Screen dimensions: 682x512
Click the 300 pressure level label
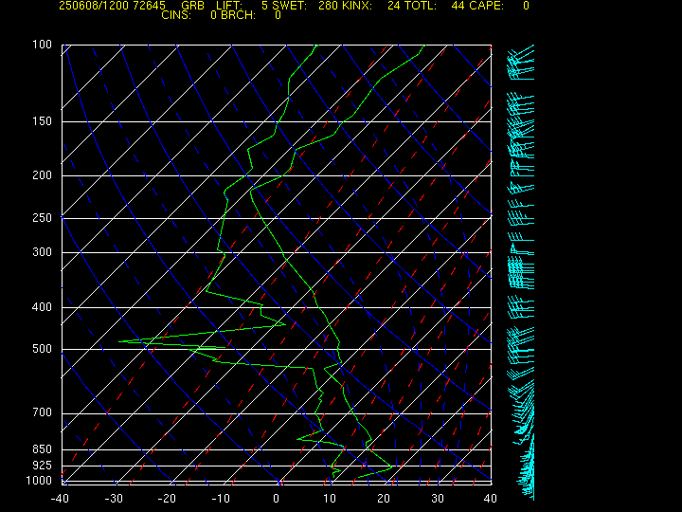43,252
